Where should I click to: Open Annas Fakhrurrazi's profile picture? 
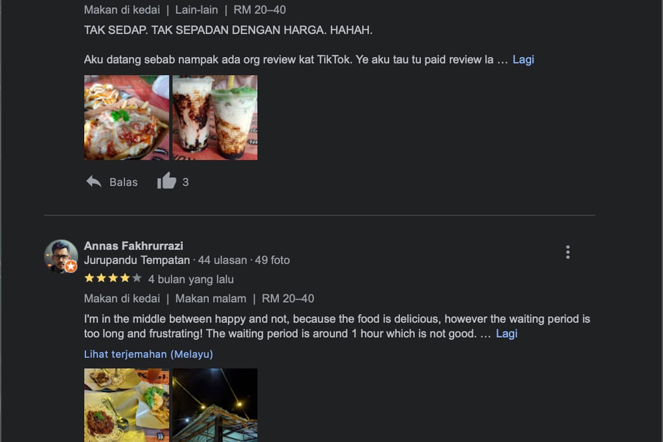point(61,256)
